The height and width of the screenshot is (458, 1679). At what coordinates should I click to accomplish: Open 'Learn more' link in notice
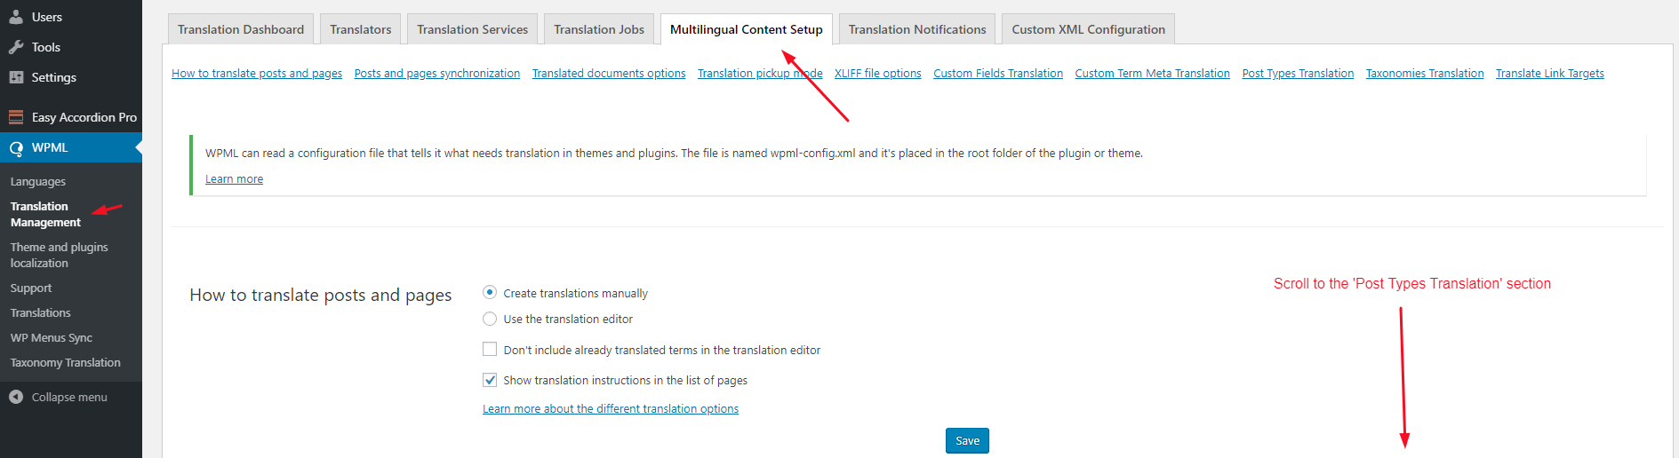coord(234,179)
